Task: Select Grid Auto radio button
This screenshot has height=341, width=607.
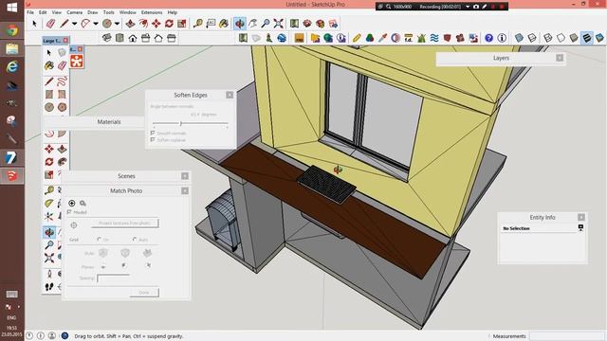Action: (135, 240)
